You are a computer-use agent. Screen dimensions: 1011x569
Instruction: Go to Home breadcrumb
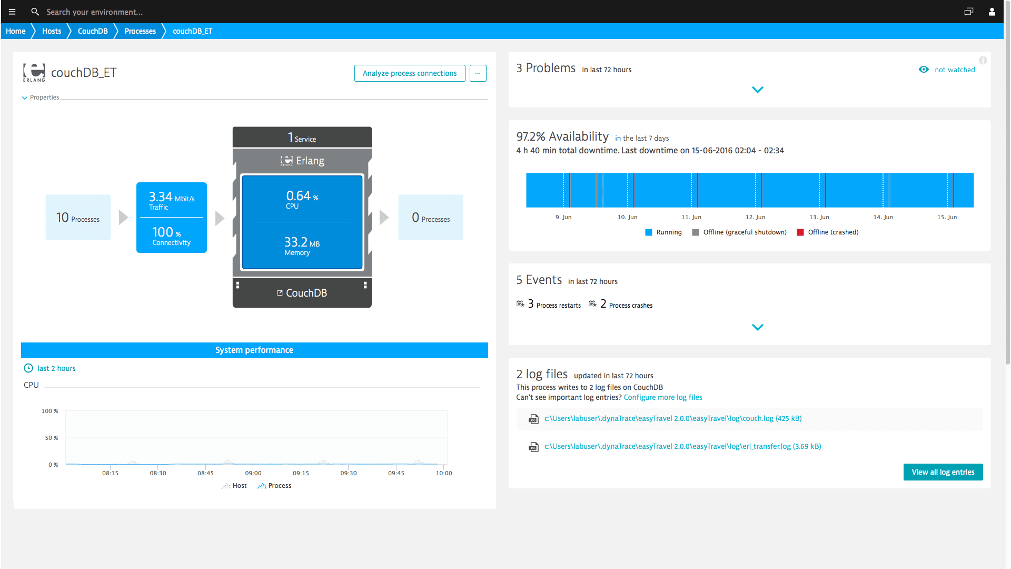[16, 31]
